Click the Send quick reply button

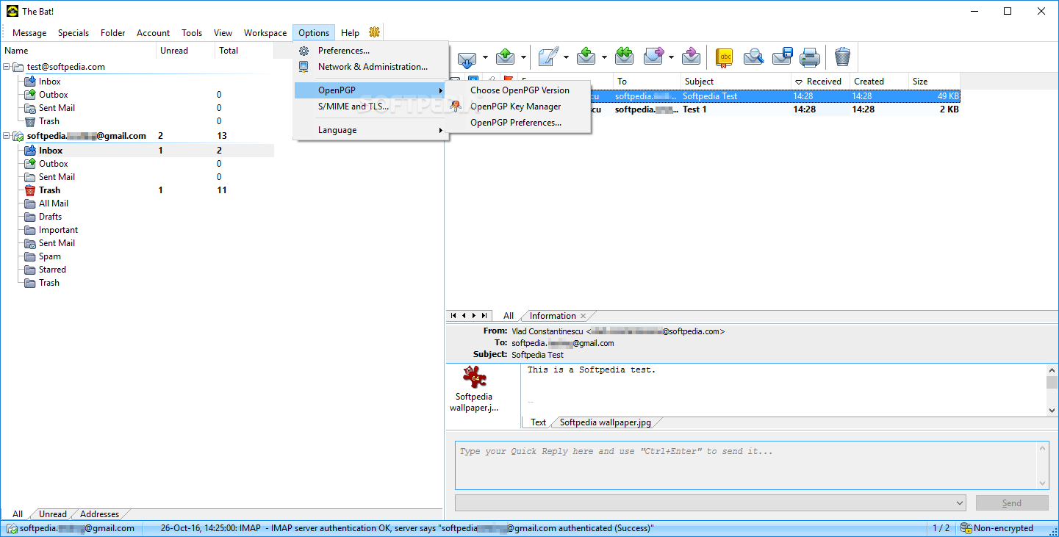[x=1012, y=503]
